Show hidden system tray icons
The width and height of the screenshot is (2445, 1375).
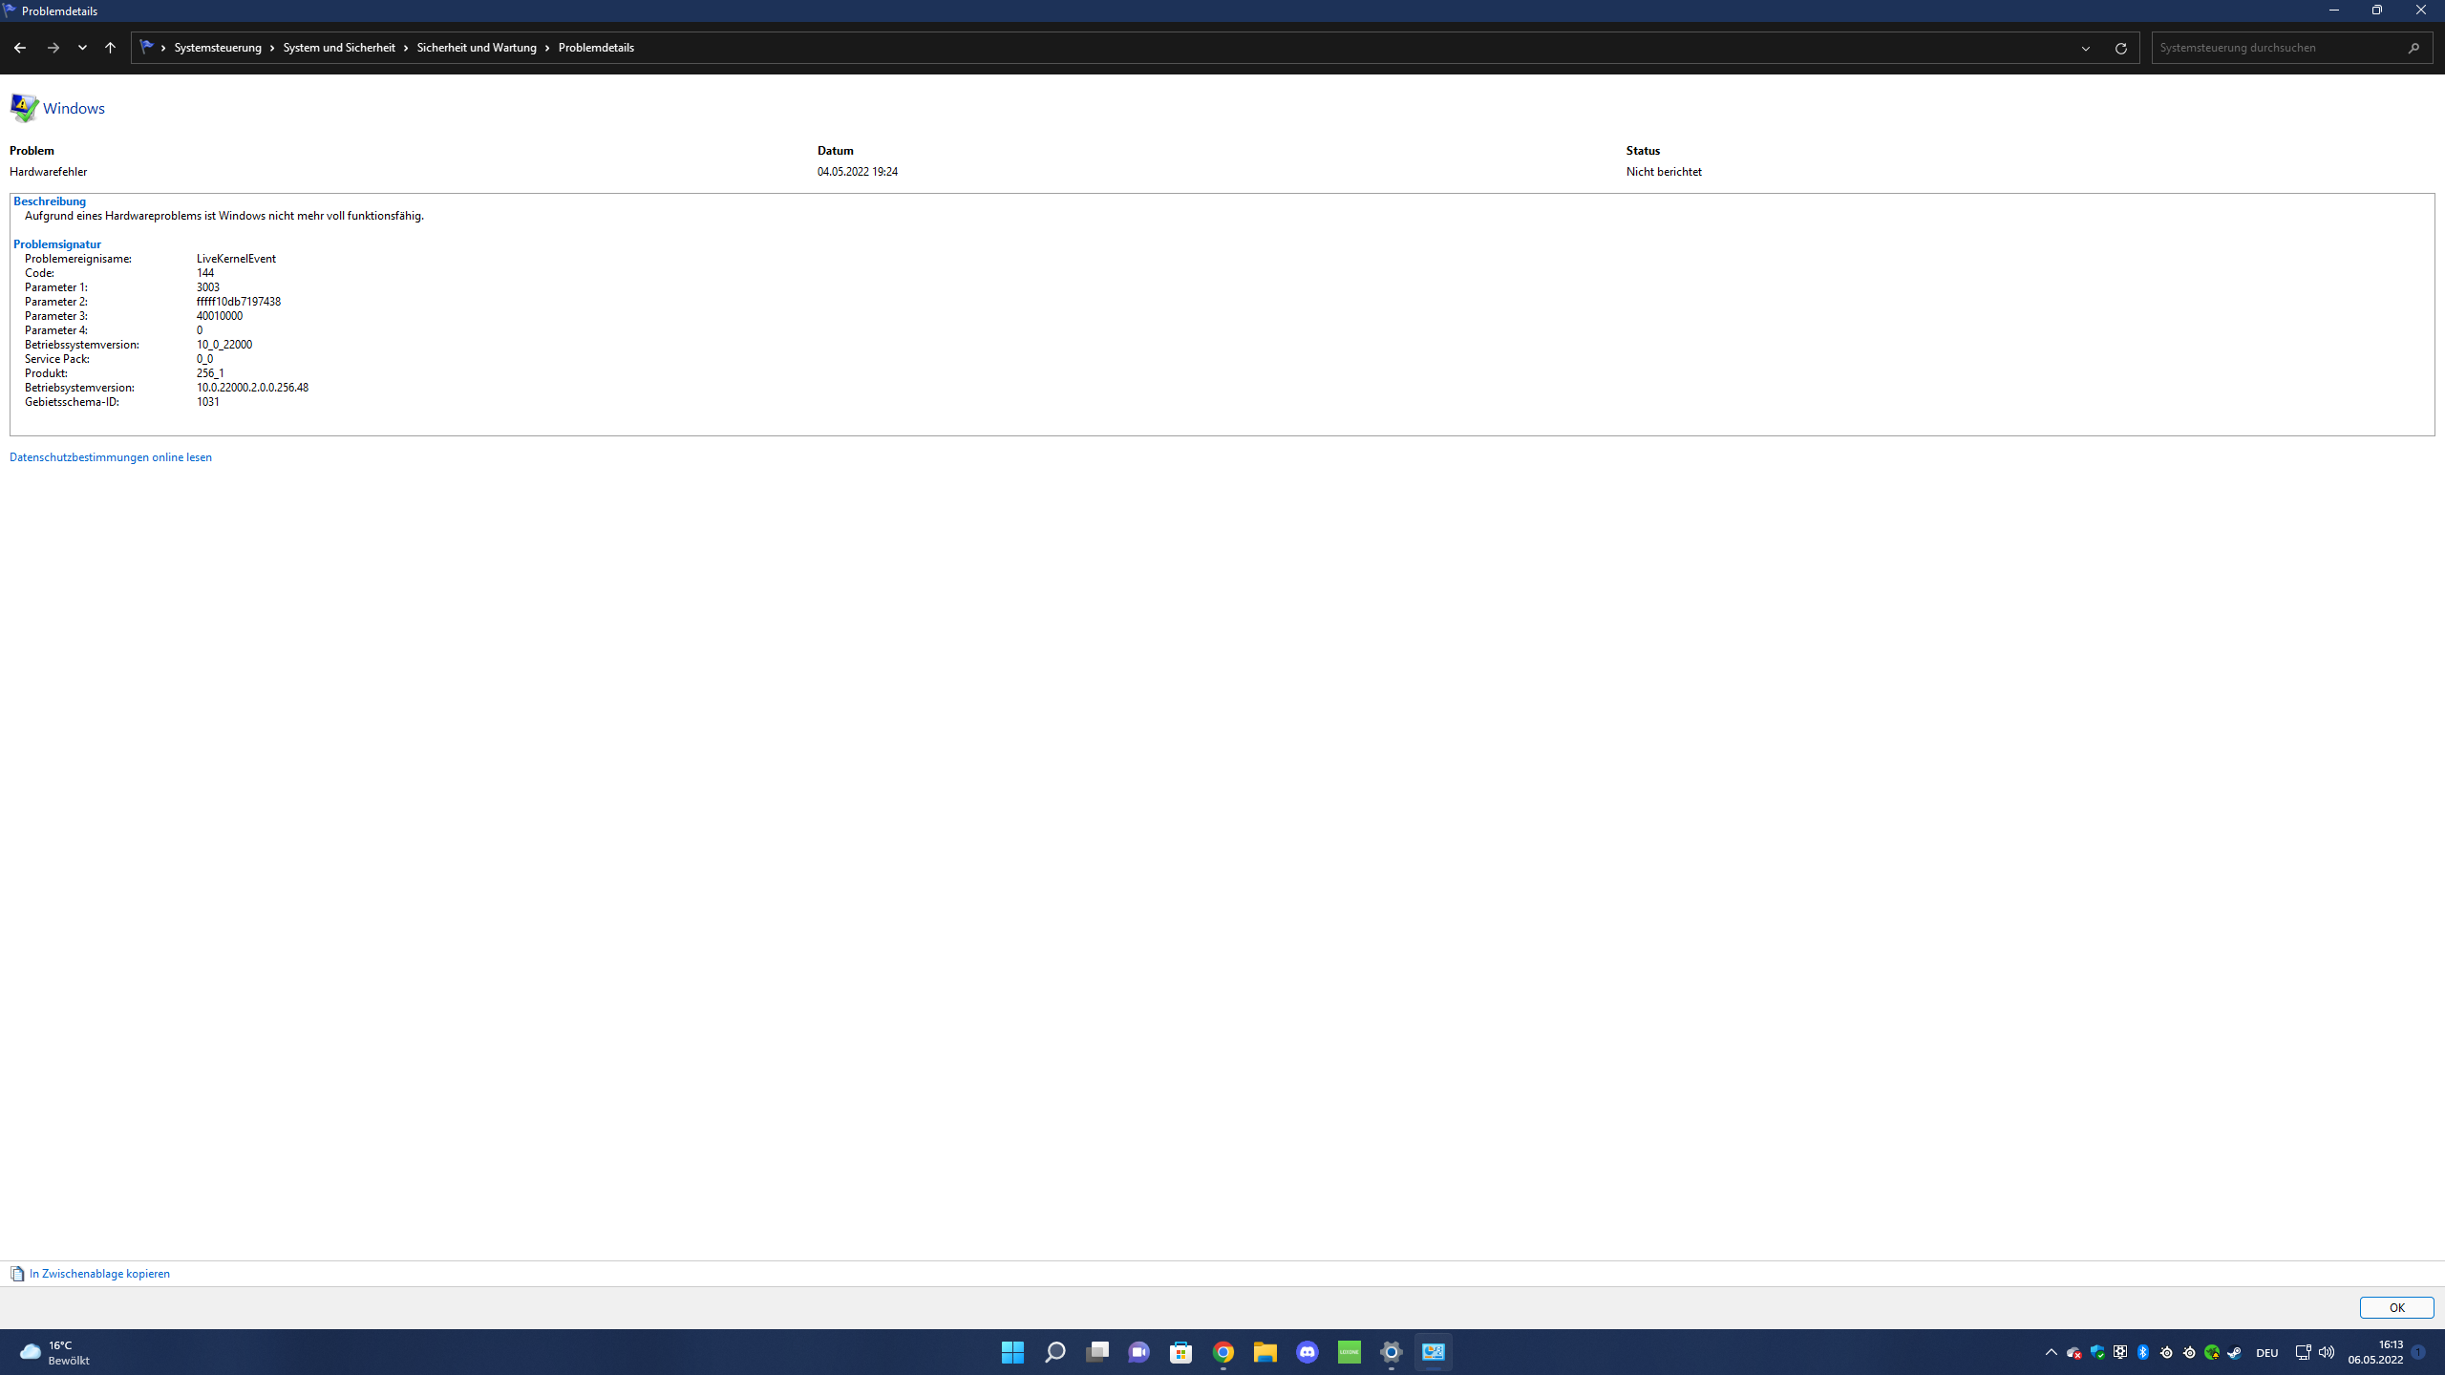click(x=2051, y=1352)
